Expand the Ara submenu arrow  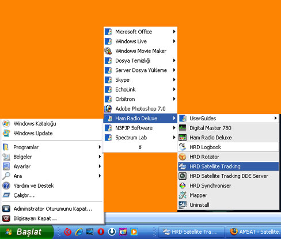point(100,176)
